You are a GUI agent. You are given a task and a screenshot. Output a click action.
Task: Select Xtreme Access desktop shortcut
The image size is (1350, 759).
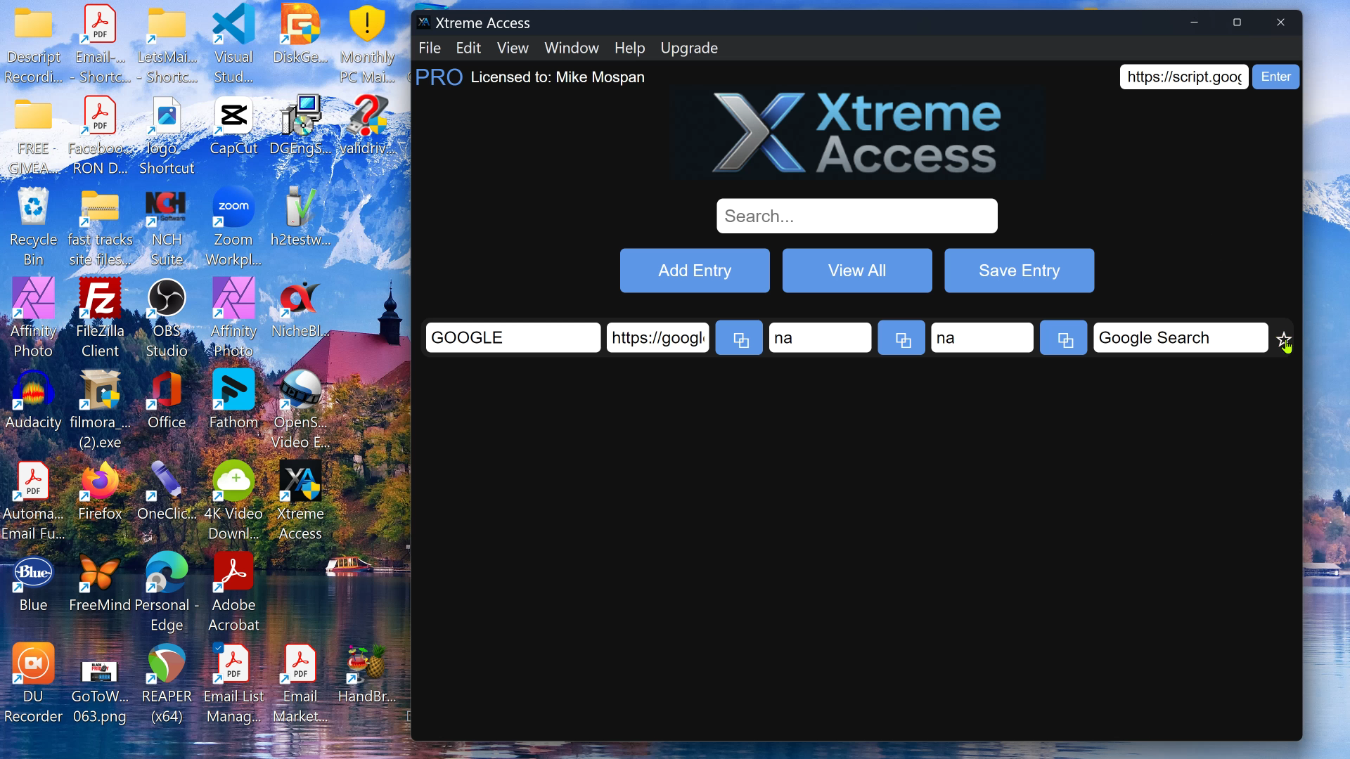point(300,500)
